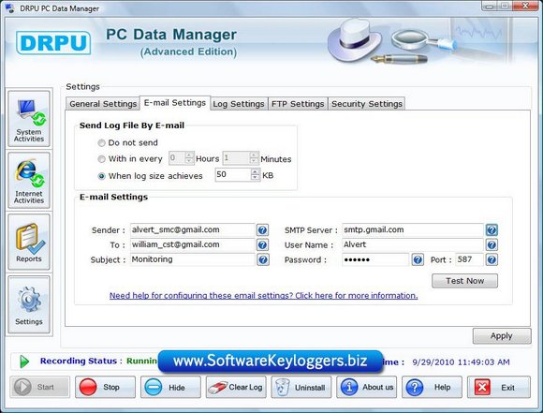Click help icon next to Sender field
Screen dimensions: 543x413
coord(262,230)
